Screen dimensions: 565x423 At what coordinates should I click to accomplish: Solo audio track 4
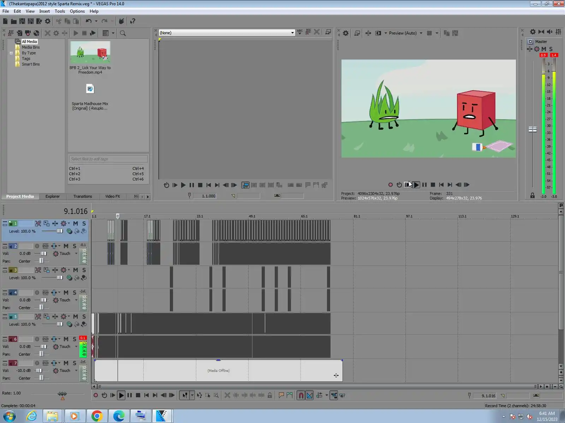pyautogui.click(x=74, y=293)
